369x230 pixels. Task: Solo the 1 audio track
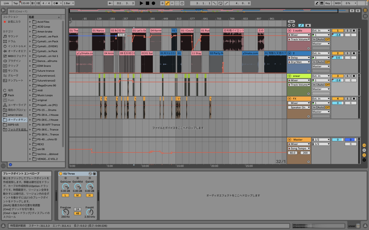347,31
